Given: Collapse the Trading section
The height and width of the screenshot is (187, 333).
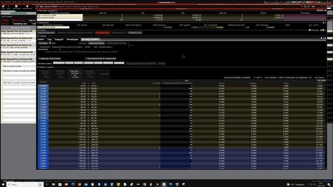Looking at the screenshot, I should point(38,36).
